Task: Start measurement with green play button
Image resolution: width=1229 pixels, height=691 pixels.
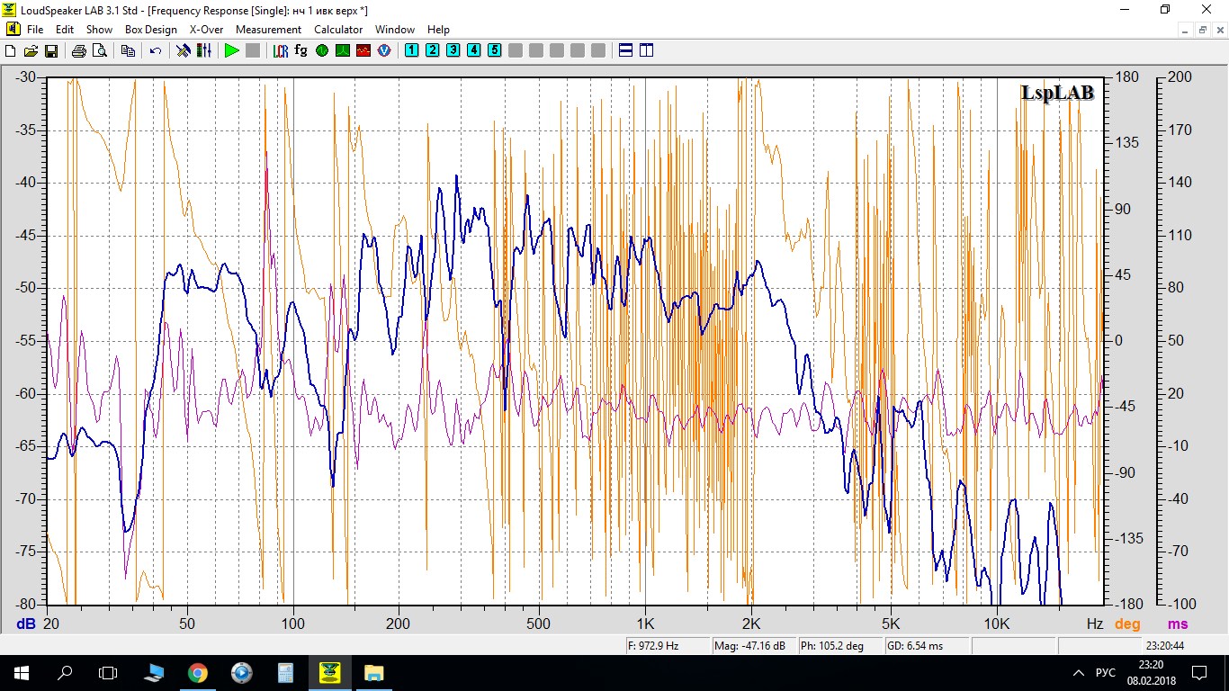Action: [x=232, y=50]
